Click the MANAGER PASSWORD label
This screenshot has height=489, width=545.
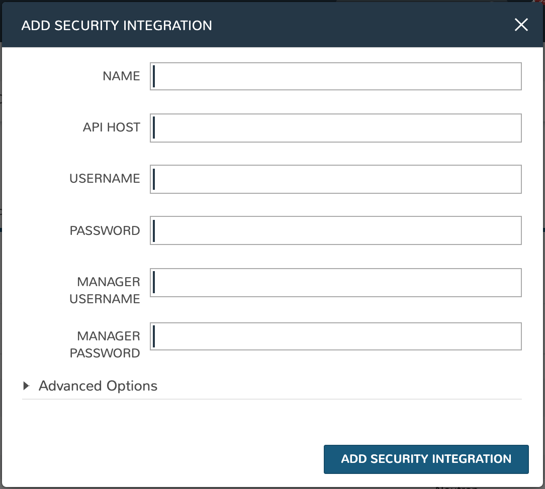coord(105,344)
